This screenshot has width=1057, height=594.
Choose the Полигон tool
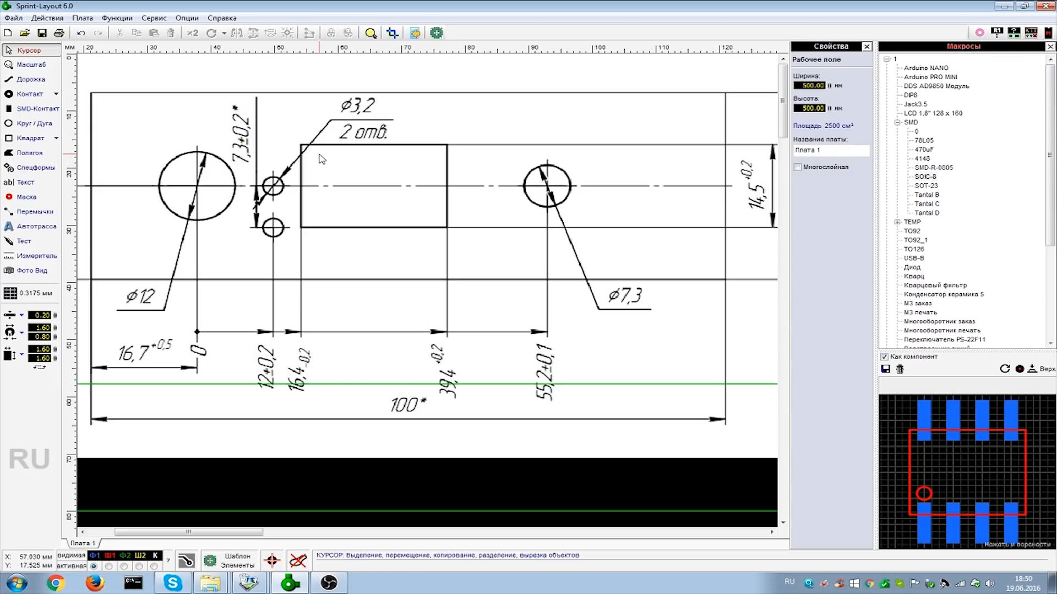pyautogui.click(x=29, y=153)
